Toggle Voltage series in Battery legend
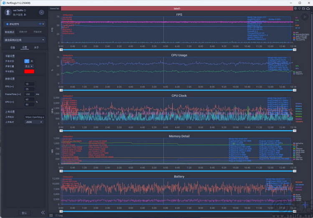 (x=297, y=198)
